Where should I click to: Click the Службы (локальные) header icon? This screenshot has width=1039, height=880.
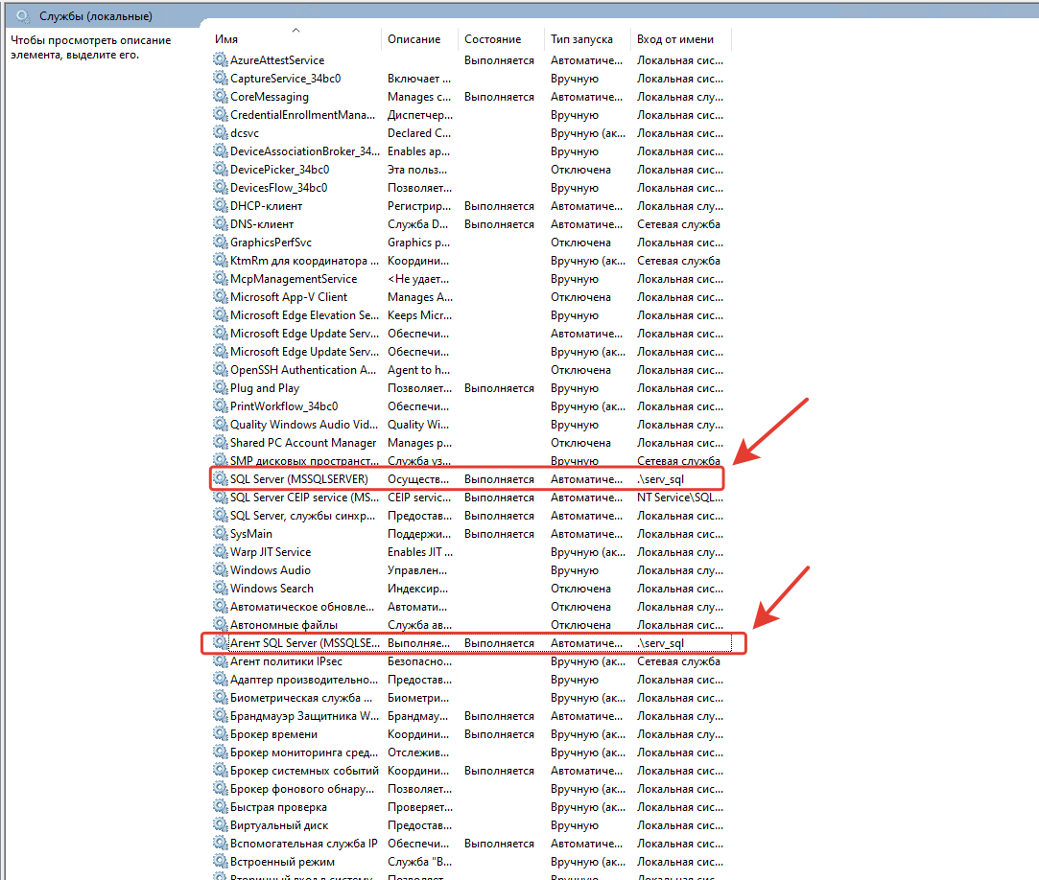point(23,16)
